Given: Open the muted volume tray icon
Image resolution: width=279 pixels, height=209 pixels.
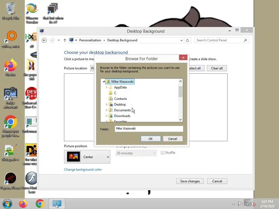Looking at the screenshot, I should tap(253, 204).
